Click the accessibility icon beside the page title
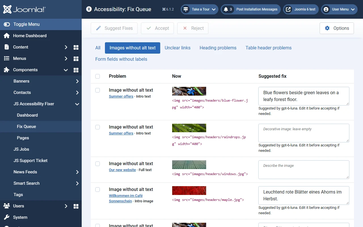The image size is (363, 227). click(89, 9)
